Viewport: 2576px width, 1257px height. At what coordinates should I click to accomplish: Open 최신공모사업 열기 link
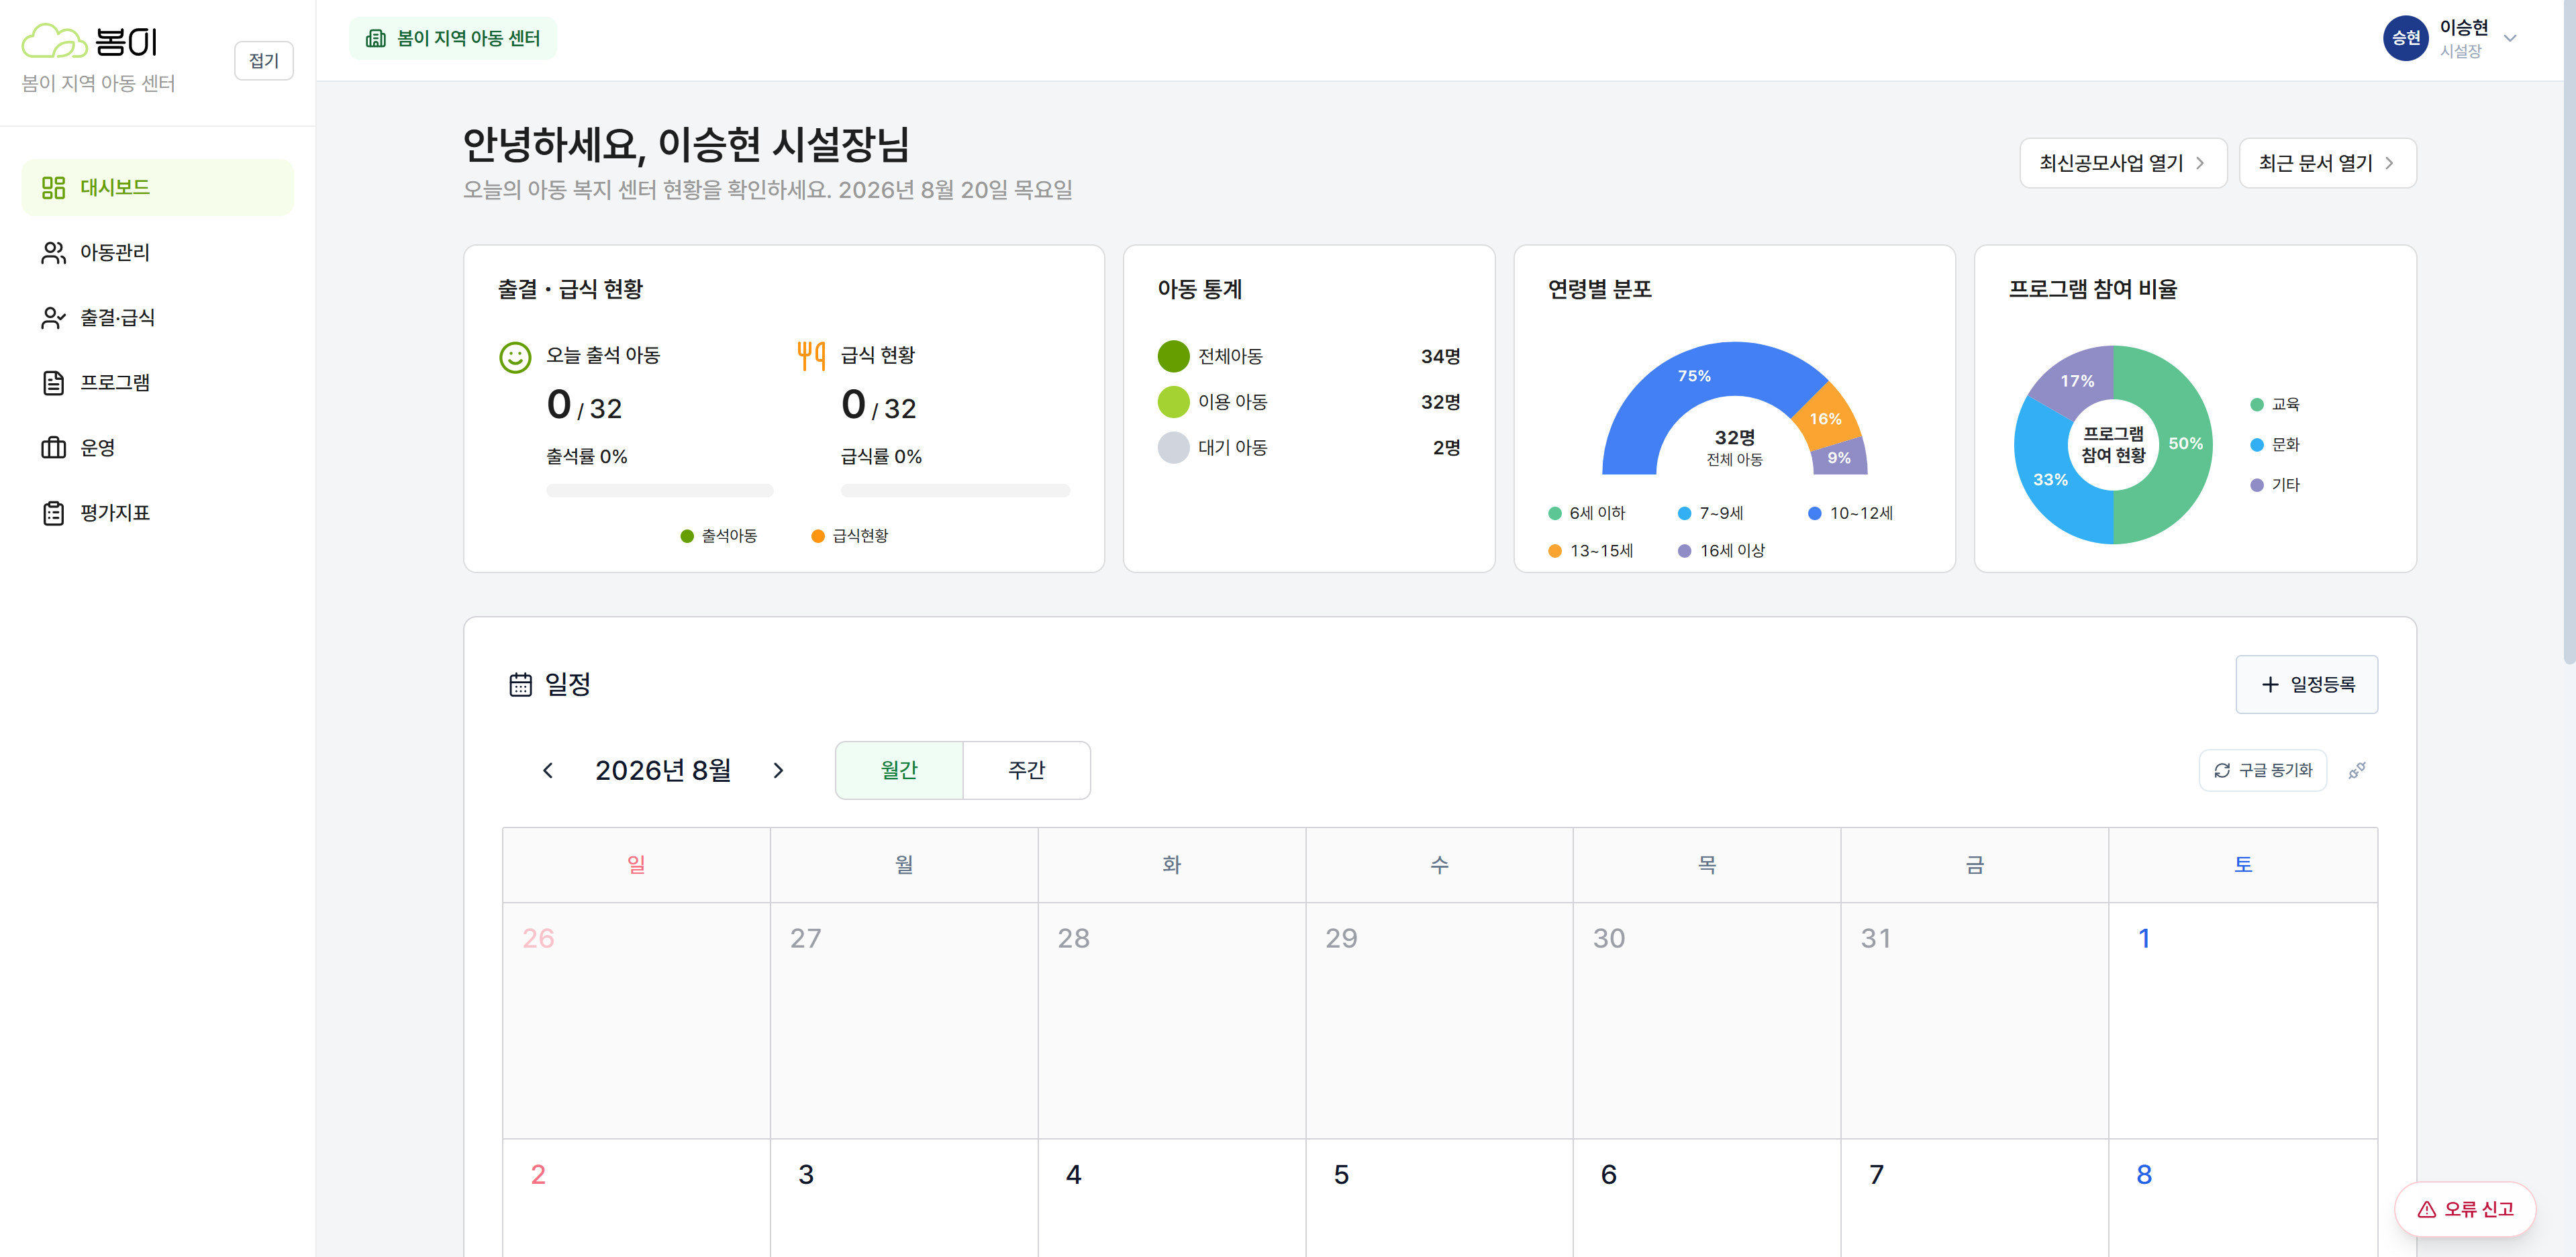coord(2122,163)
